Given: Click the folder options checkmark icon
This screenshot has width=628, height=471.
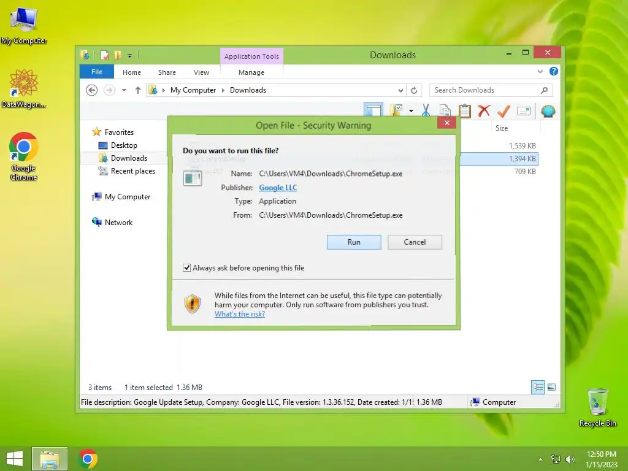Looking at the screenshot, I should tap(397, 110).
